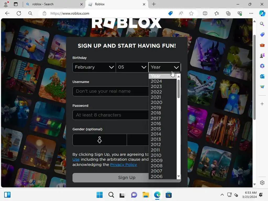Show hidden tray icons chevron
268x201 pixels.
coord(222,195)
